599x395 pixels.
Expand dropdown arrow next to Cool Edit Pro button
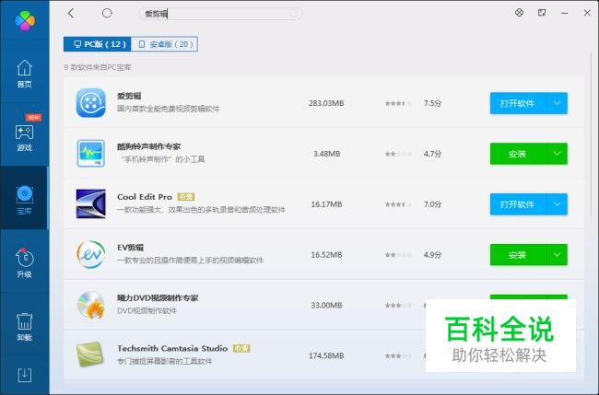pos(557,204)
